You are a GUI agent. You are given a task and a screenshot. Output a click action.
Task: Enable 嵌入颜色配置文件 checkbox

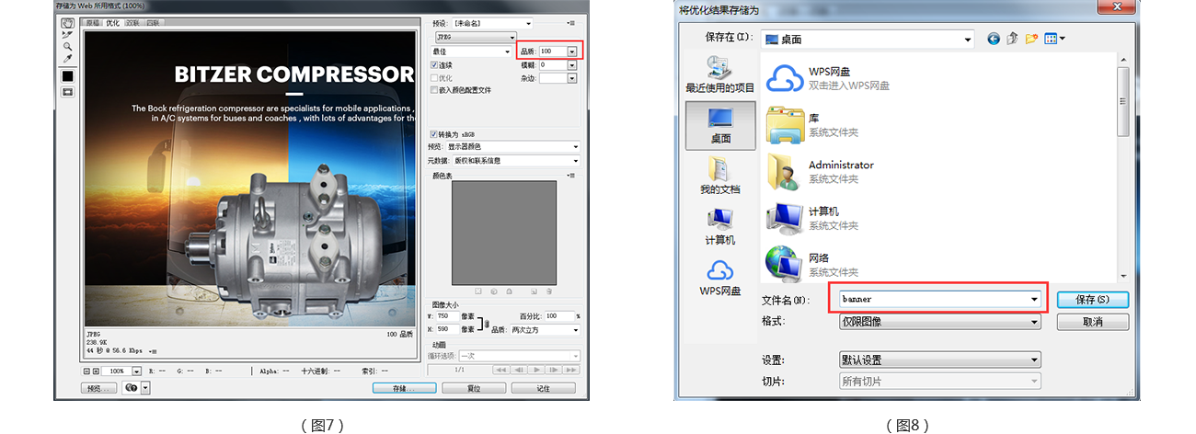coord(435,90)
